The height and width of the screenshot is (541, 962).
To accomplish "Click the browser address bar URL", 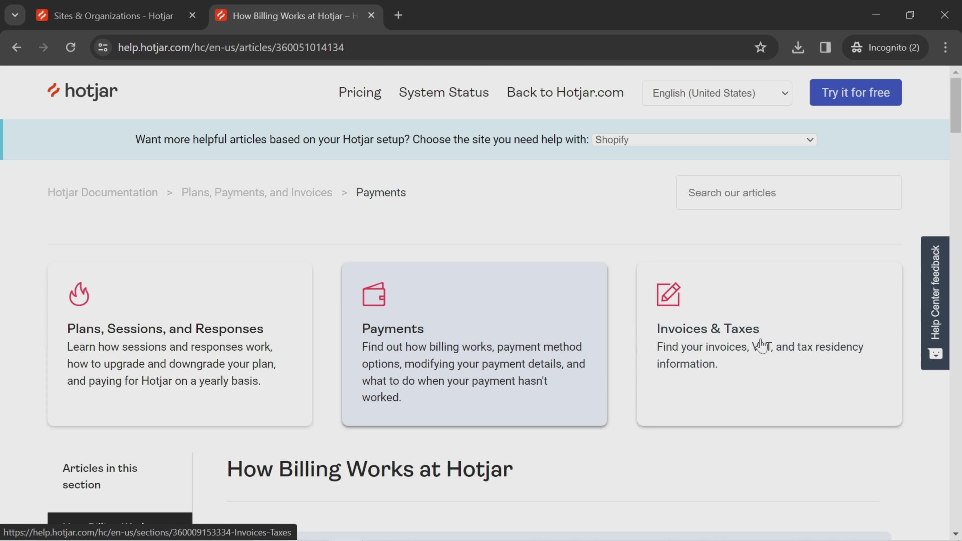I will (x=231, y=47).
